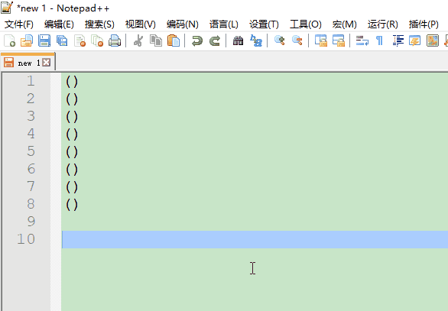The height and width of the screenshot is (311, 448).
Task: Select the "new 1" document tab
Action: pos(28,62)
